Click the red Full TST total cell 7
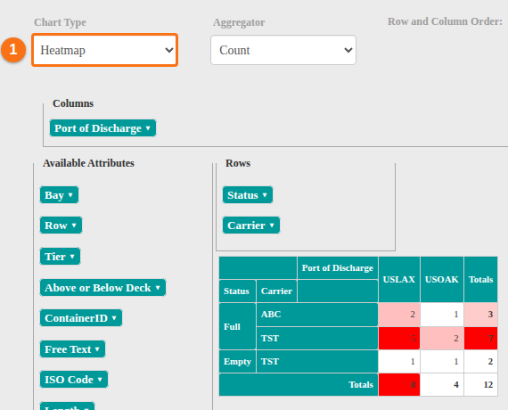 480,338
